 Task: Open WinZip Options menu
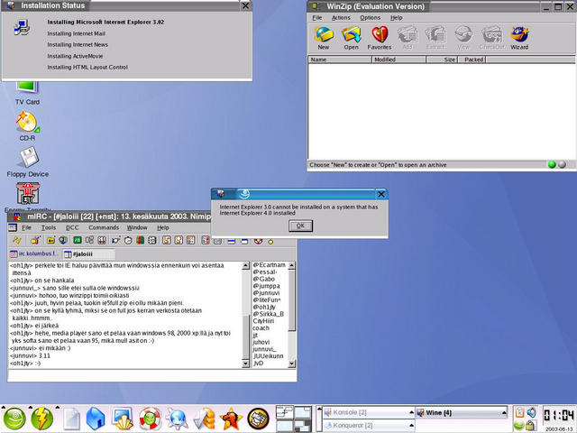(x=370, y=18)
